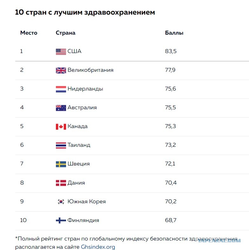Select the Netherlands flag icon

click(x=61, y=89)
